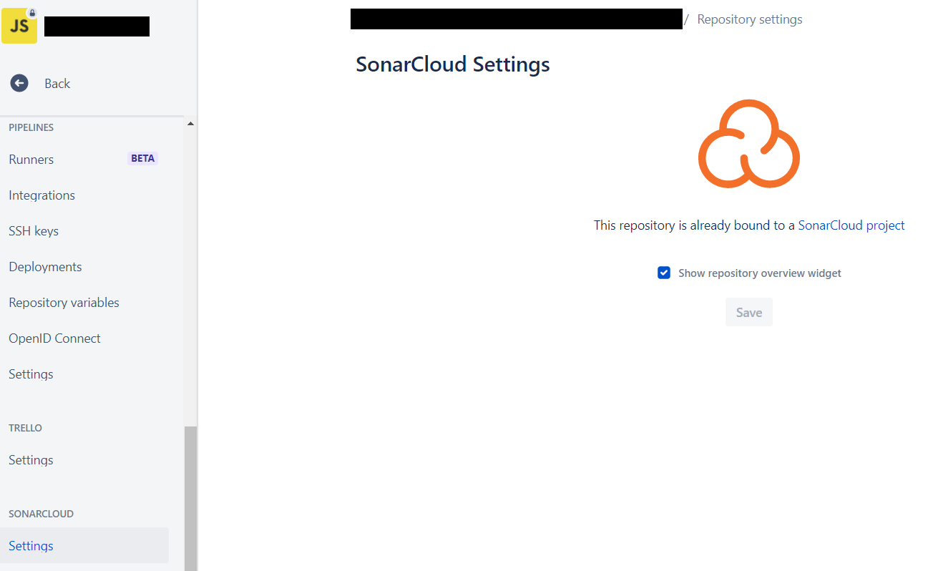Click the BETA badge next to Runners
Viewport: 938px width, 571px height.
142,159
